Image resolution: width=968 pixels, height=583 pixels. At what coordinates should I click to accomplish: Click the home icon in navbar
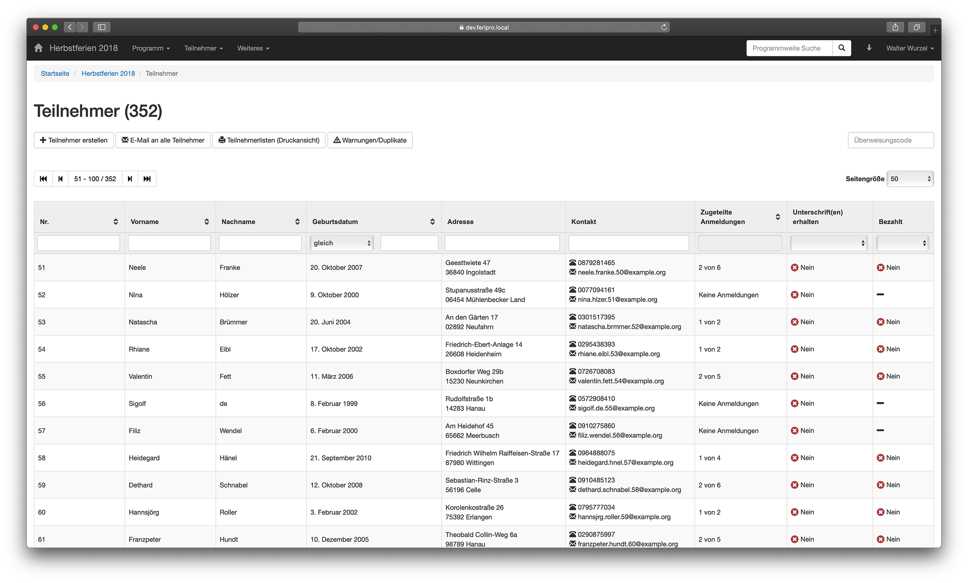pyautogui.click(x=39, y=48)
